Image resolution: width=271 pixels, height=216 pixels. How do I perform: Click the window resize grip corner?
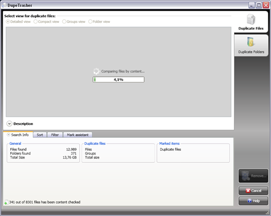(x=268, y=213)
